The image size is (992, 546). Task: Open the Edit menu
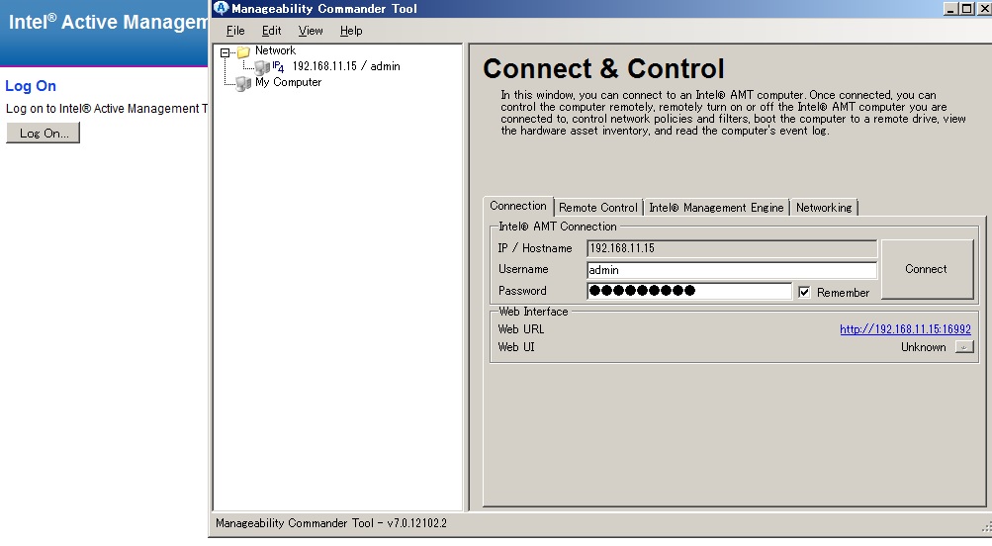click(x=271, y=31)
